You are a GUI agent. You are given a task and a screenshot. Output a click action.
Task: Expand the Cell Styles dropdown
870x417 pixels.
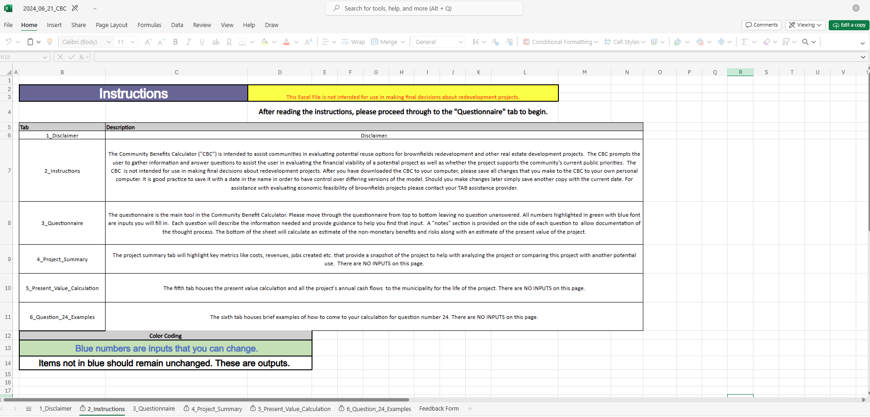(624, 42)
